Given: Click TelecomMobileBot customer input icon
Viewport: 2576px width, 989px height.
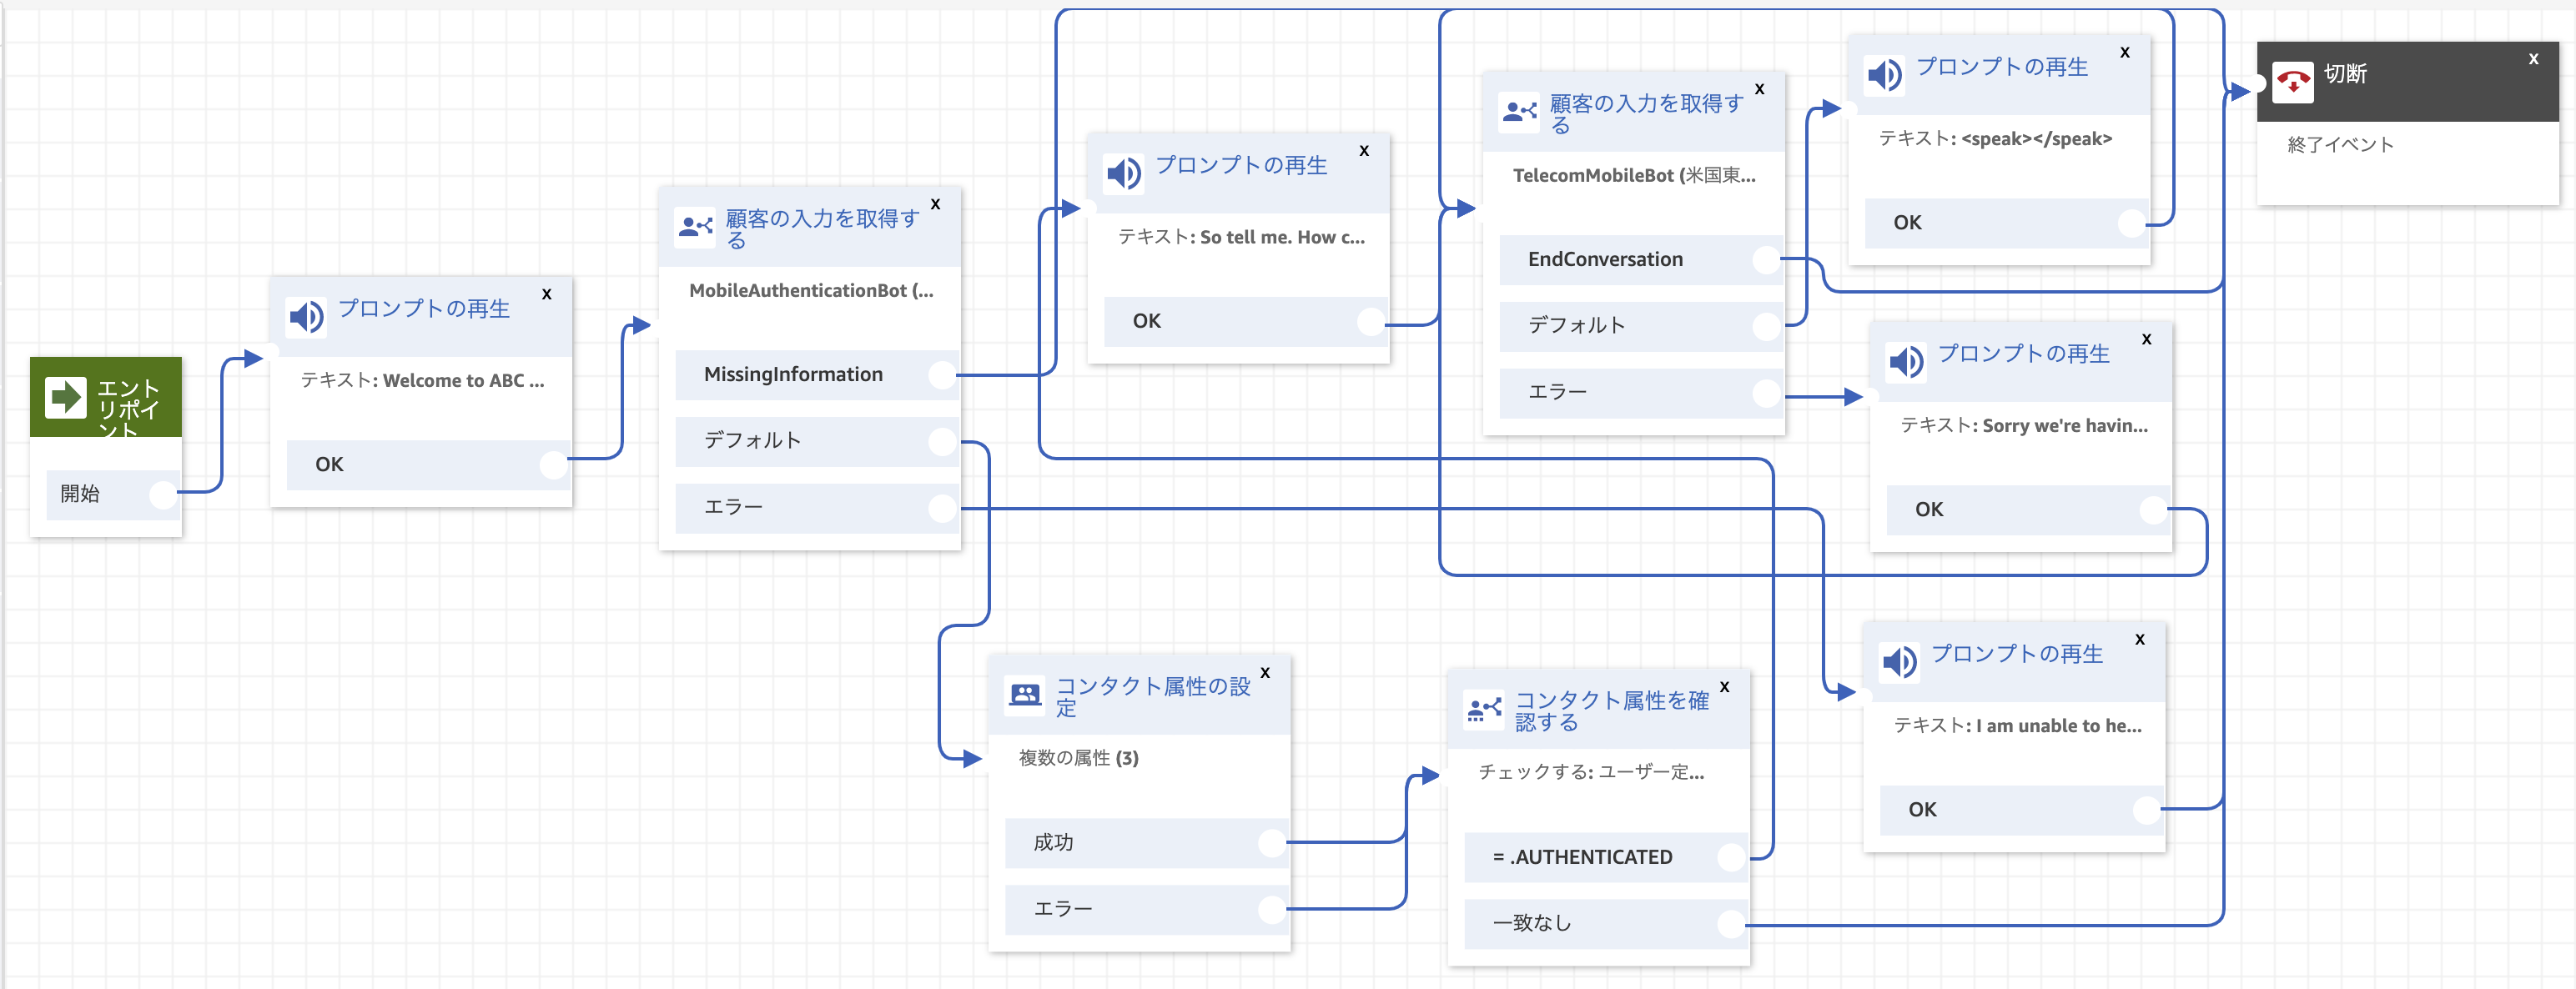Looking at the screenshot, I should click(x=1519, y=112).
